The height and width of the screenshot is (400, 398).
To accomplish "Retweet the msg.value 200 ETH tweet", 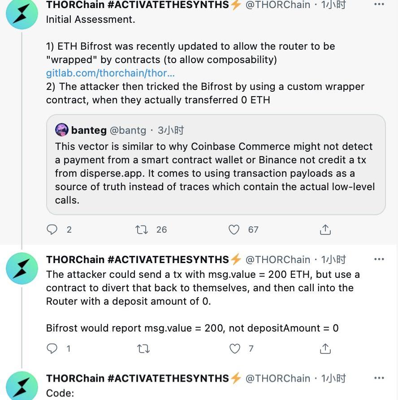I will point(143,349).
